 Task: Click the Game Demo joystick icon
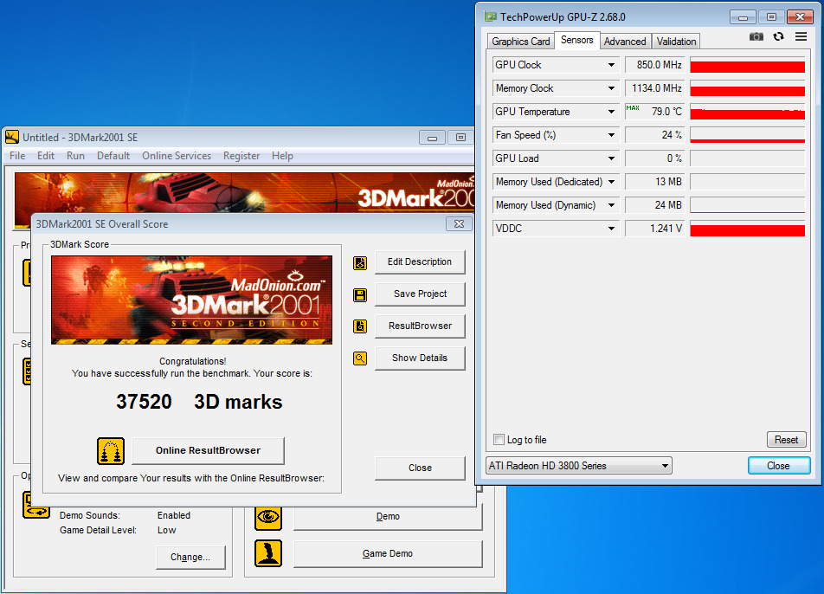[x=268, y=553]
